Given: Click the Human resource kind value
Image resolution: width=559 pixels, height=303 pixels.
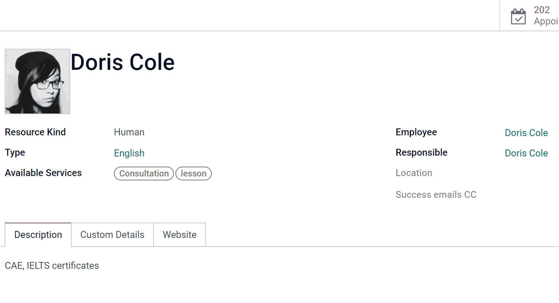Looking at the screenshot, I should point(129,132).
